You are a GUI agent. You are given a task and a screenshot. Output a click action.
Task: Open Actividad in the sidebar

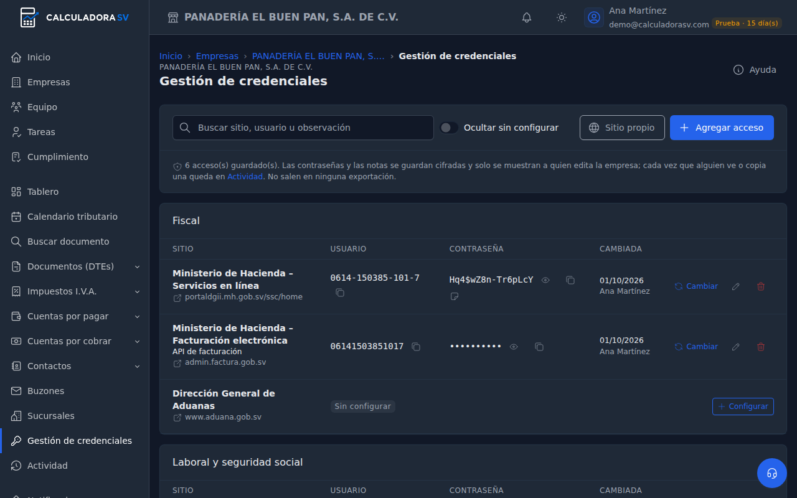(75, 466)
